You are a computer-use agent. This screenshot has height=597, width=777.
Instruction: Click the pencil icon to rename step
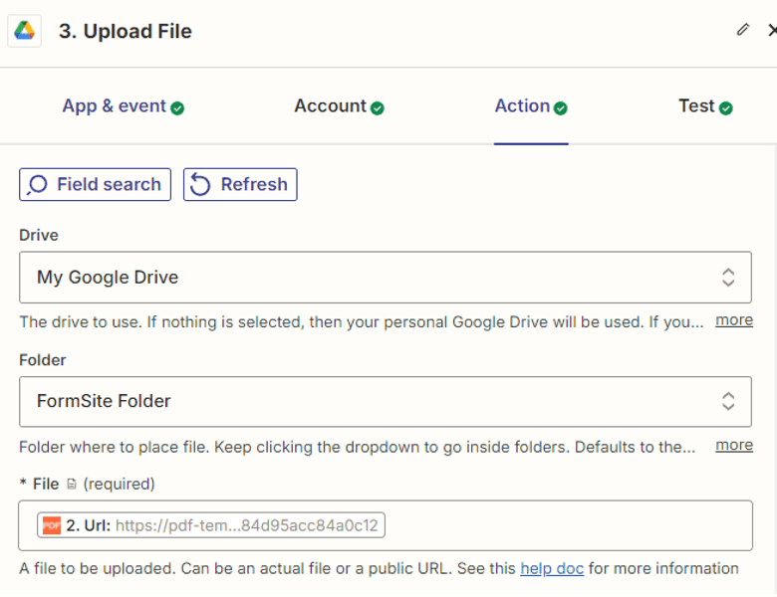742,30
